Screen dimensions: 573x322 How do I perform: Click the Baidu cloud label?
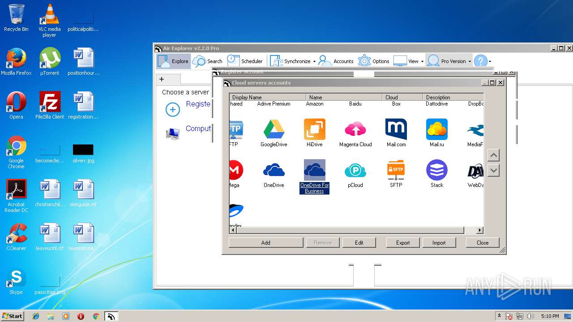[355, 104]
